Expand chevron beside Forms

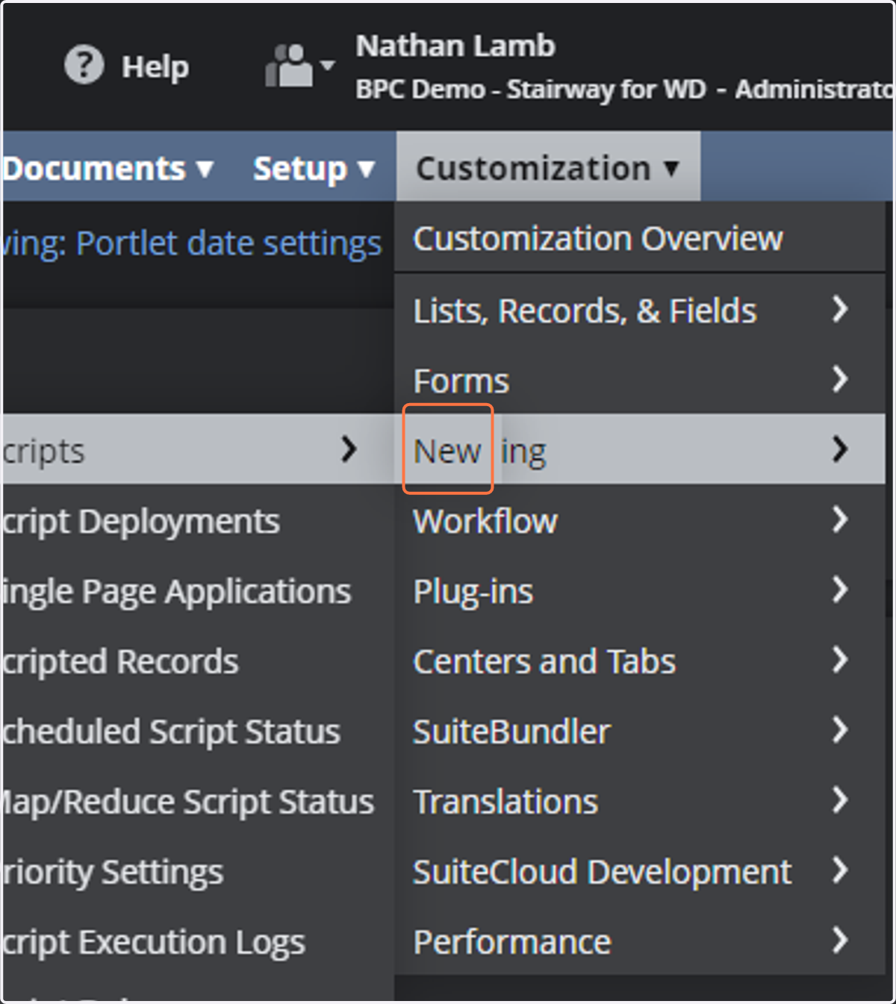click(840, 378)
